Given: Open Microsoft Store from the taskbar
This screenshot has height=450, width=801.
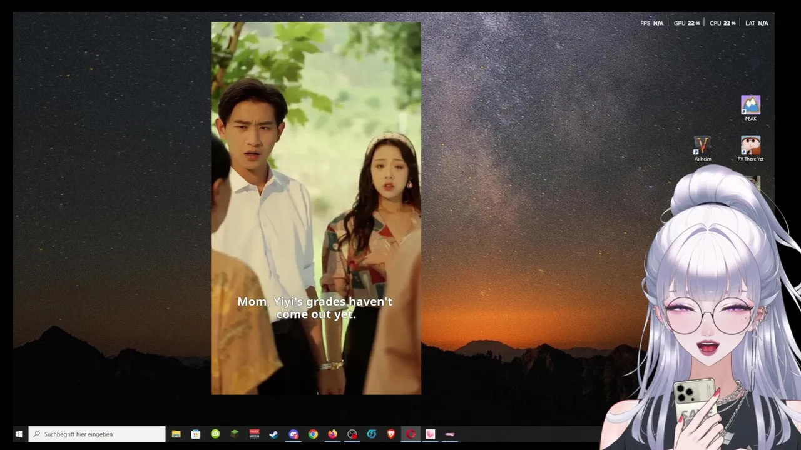Looking at the screenshot, I should click(196, 434).
